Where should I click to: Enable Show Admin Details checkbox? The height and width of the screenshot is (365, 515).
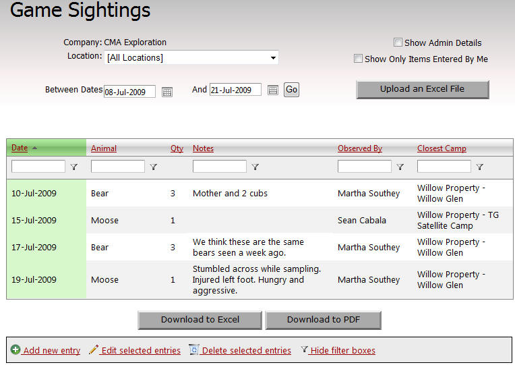pyautogui.click(x=398, y=43)
